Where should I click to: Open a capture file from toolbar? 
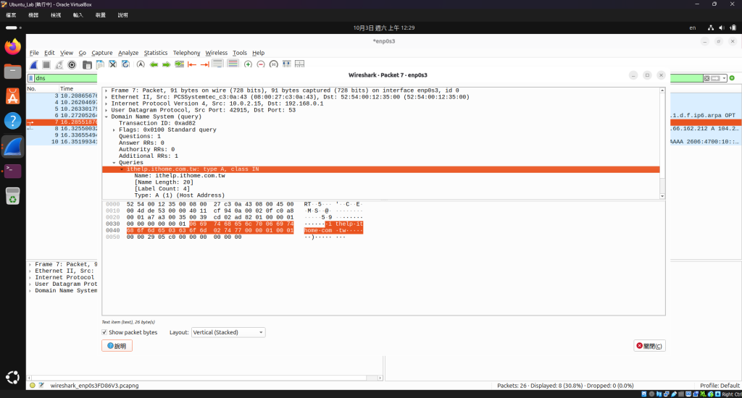pyautogui.click(x=87, y=64)
